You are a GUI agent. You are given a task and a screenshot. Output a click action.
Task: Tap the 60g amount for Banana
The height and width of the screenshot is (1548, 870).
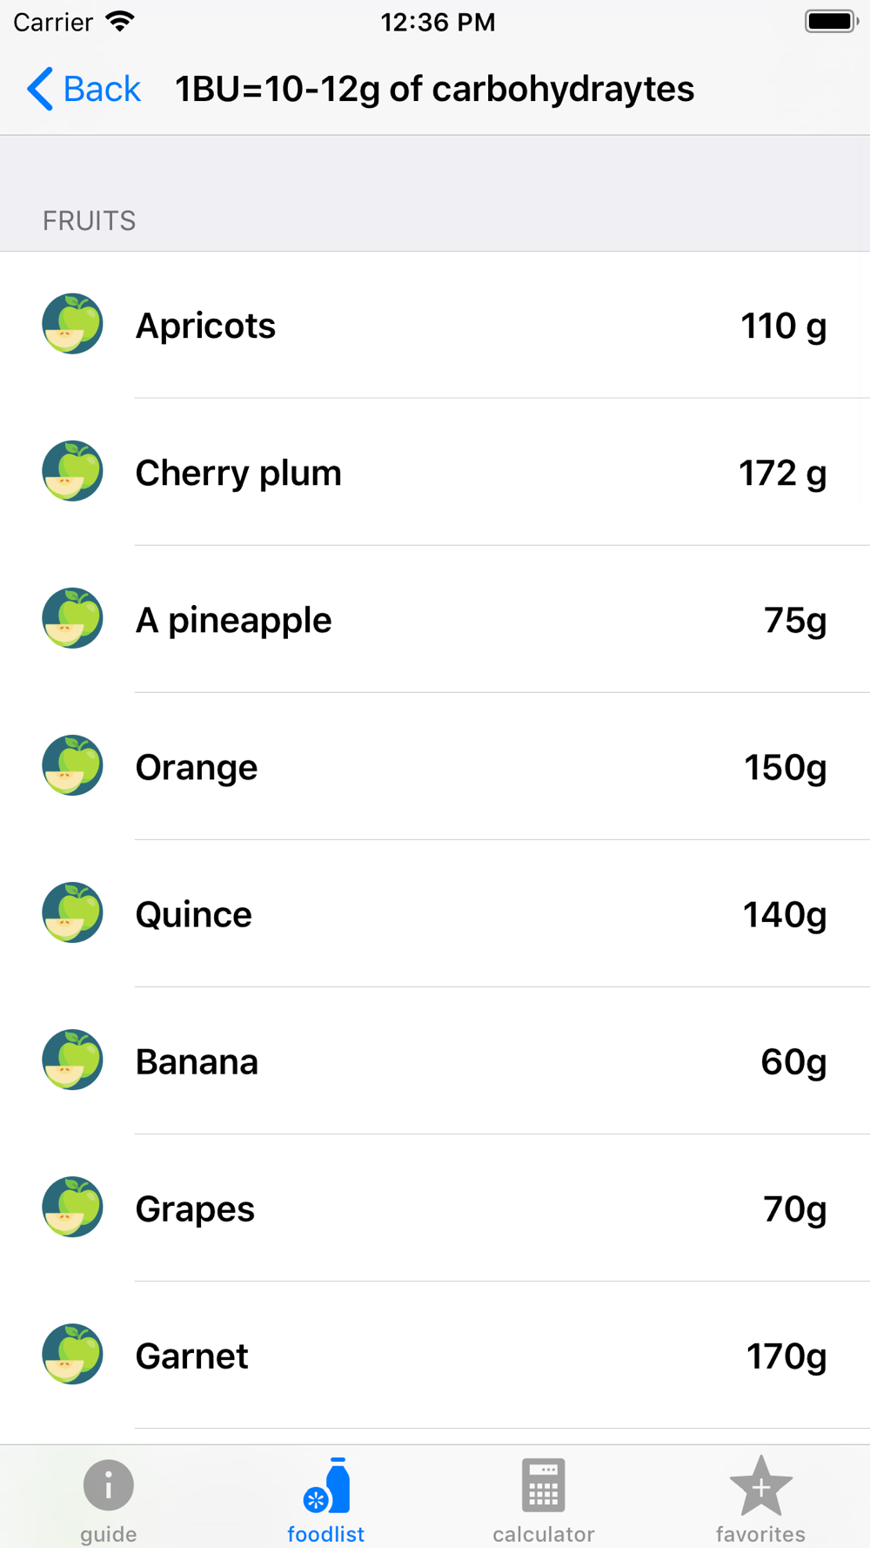(x=793, y=1061)
